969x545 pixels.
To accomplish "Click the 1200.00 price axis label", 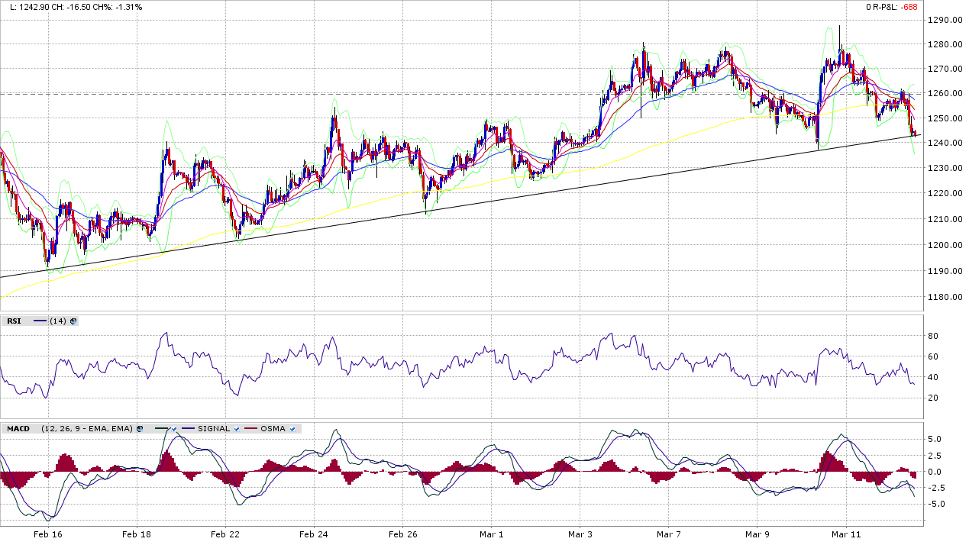I will click(x=946, y=245).
